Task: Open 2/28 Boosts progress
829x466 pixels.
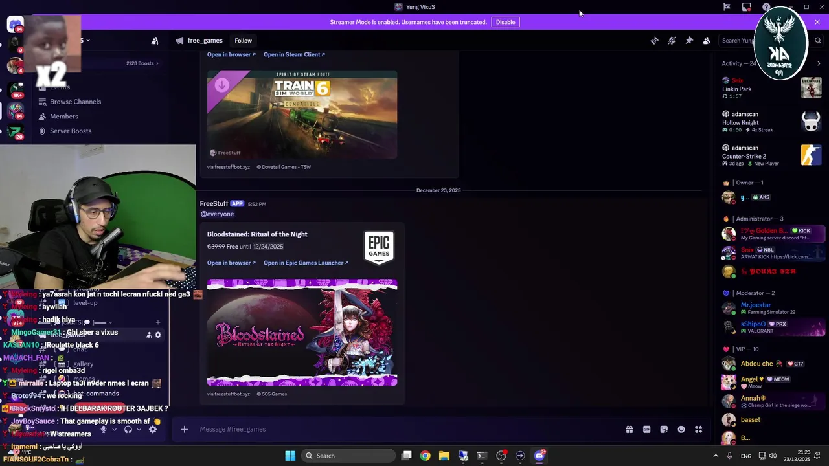Action: 142,63
